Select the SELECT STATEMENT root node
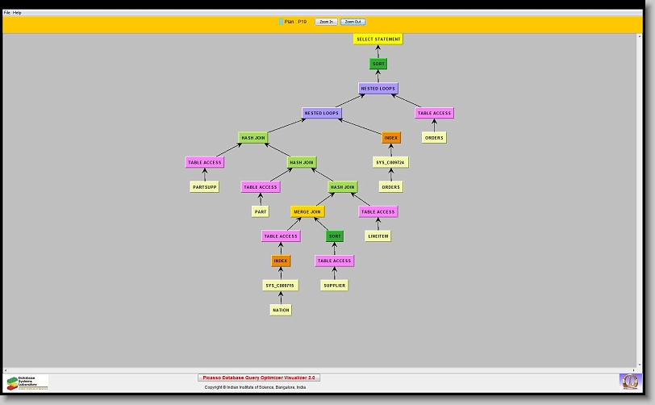 pyautogui.click(x=378, y=39)
